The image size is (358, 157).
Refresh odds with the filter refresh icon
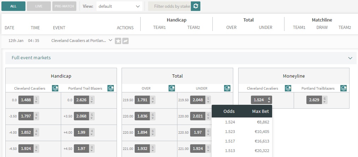pos(196,6)
